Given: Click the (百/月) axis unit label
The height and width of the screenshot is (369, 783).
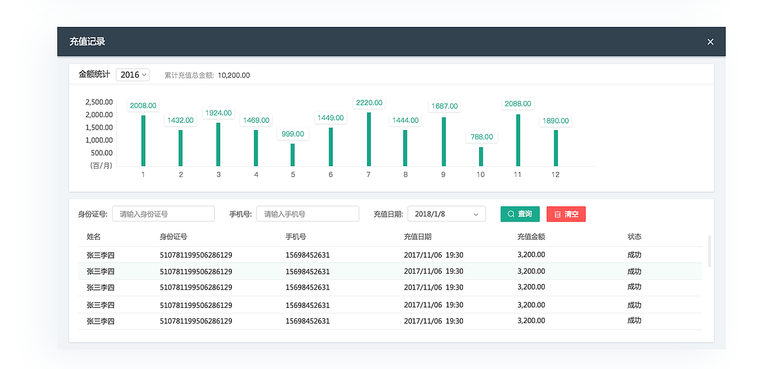Looking at the screenshot, I should click(102, 166).
